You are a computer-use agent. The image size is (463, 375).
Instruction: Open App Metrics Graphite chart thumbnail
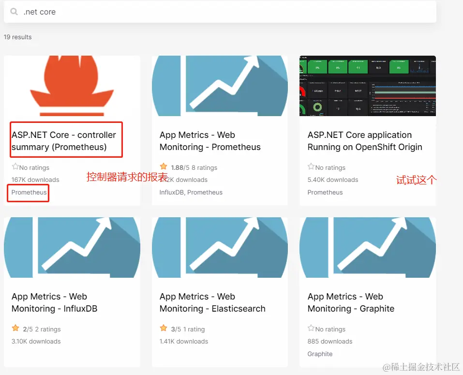point(368,247)
